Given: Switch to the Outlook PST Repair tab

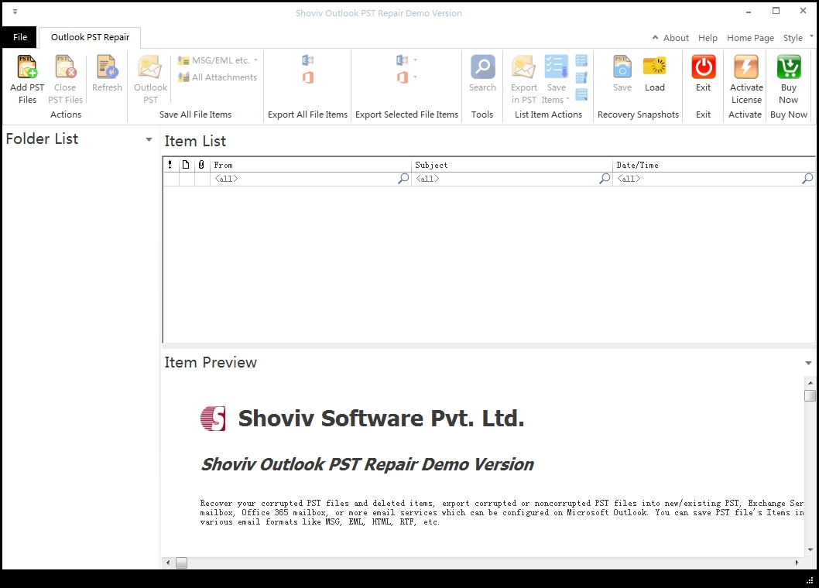Looking at the screenshot, I should tap(90, 37).
